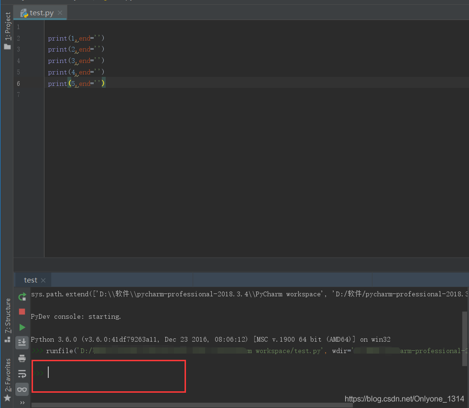The image size is (469, 408).
Task: Rerun the Python console
Action: tap(22, 297)
